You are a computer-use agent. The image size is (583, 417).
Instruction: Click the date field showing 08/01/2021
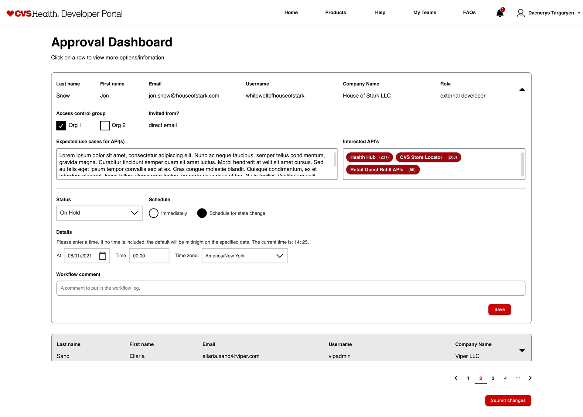[x=87, y=256]
